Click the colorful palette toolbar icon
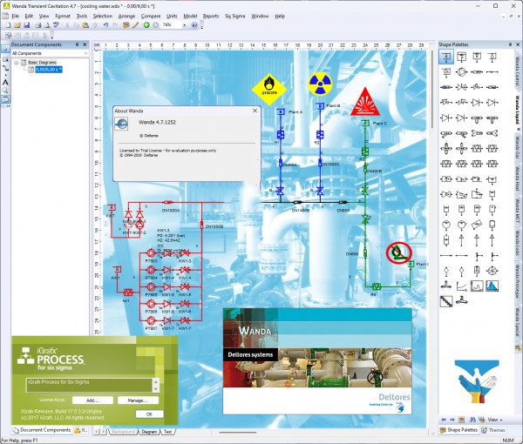 tap(126, 25)
